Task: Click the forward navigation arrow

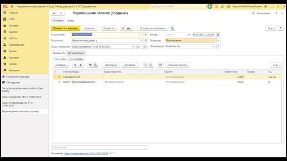Action: click(x=61, y=13)
